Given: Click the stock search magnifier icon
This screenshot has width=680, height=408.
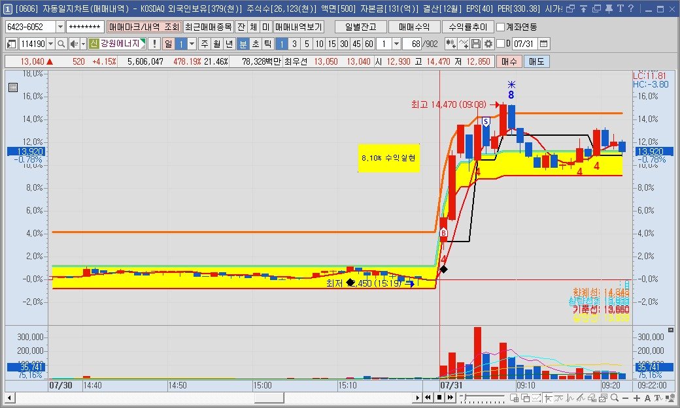Looking at the screenshot, I should (x=61, y=44).
